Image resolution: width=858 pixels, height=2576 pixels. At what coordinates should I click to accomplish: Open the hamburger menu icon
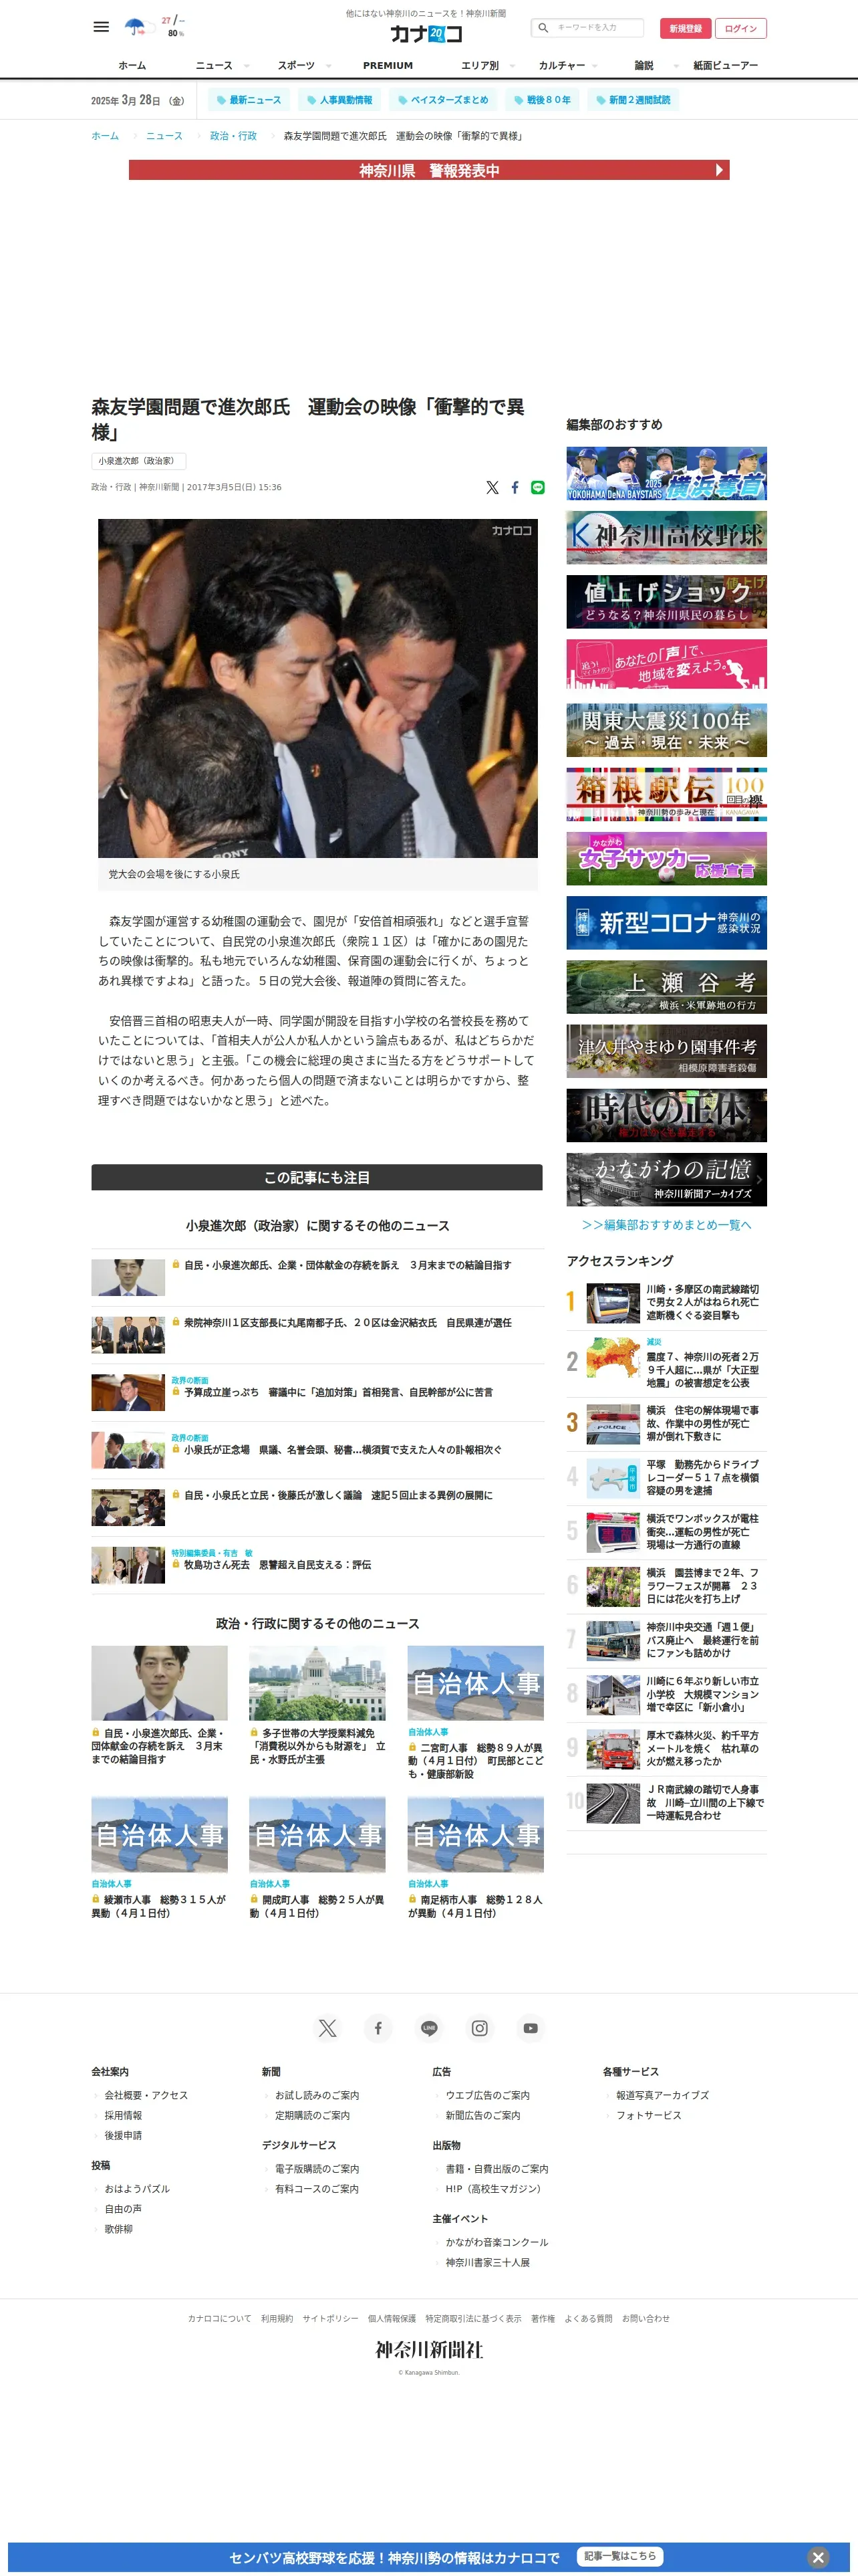point(101,27)
